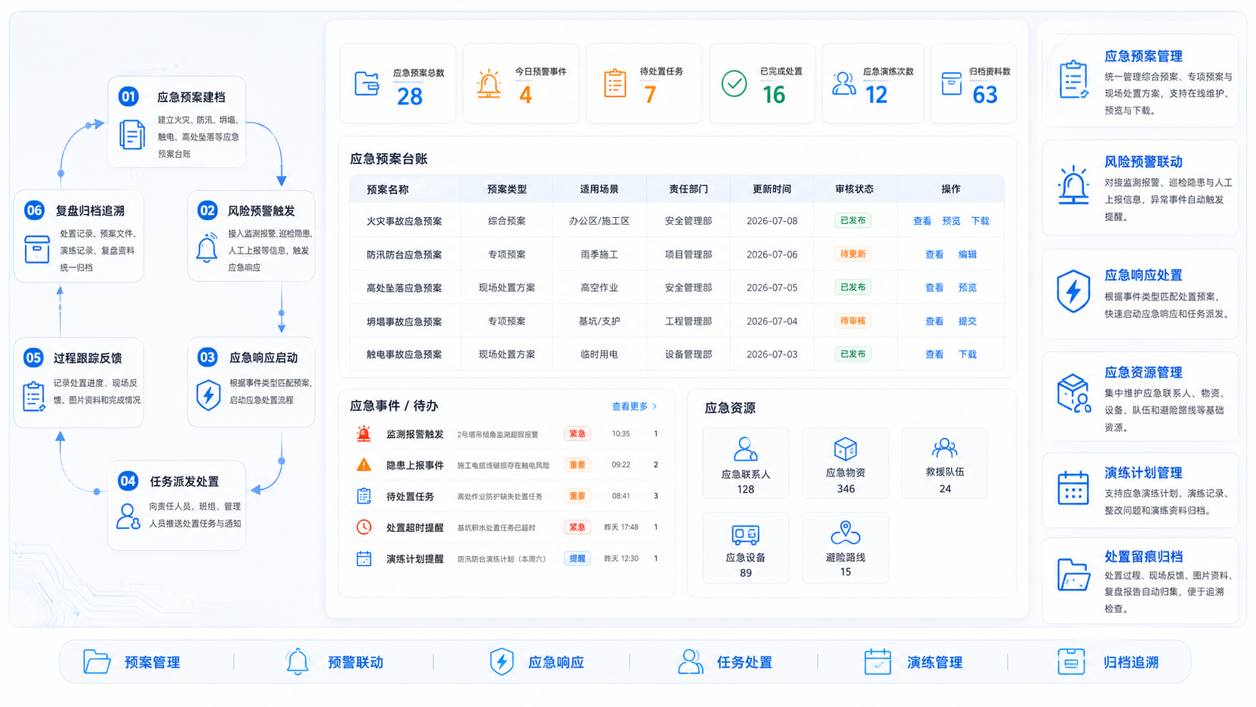Viewport: 1256px width, 707px height.
Task: Click the 演练计划管理 calendar icon
Action: (x=1073, y=488)
